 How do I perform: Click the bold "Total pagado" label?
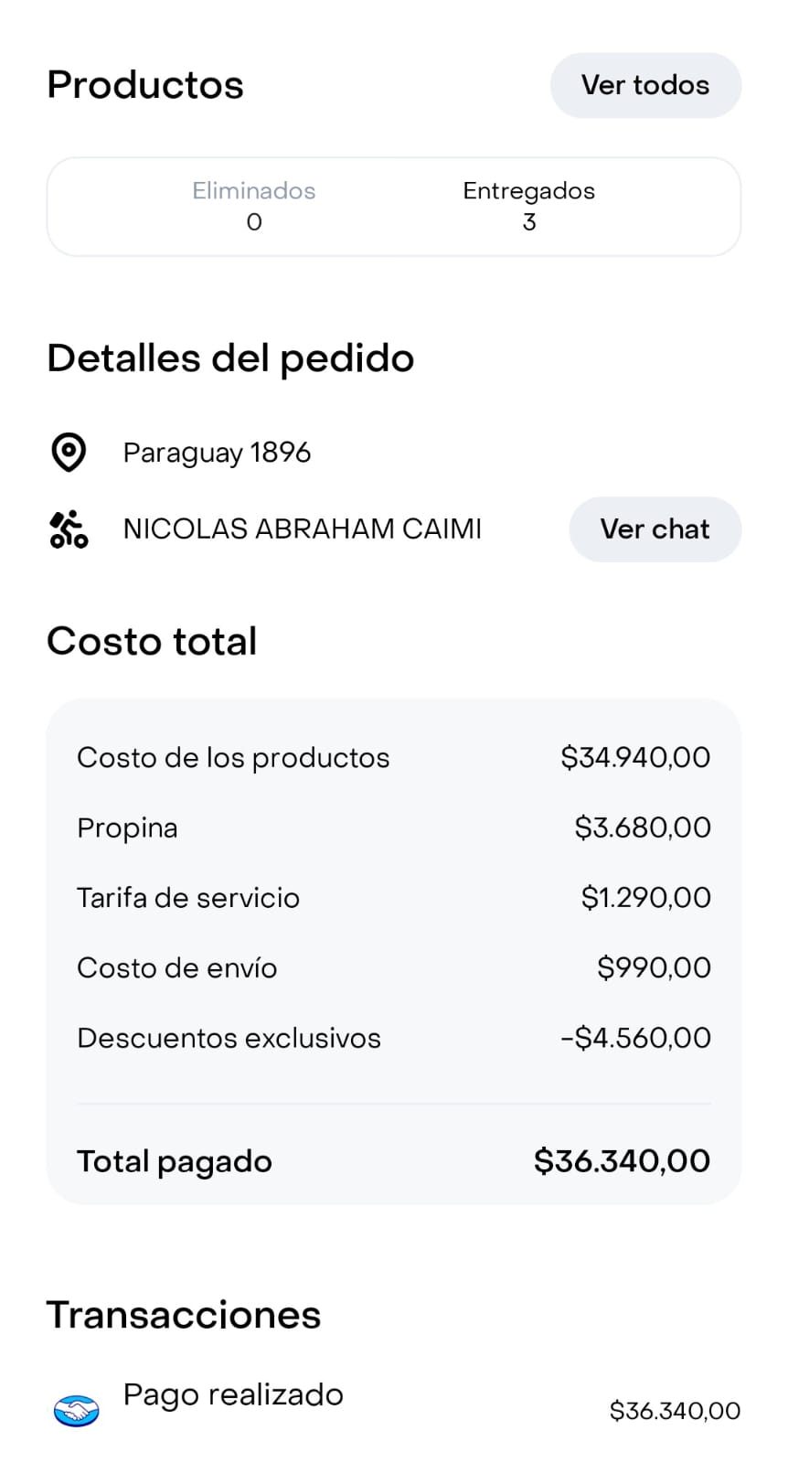click(175, 1161)
